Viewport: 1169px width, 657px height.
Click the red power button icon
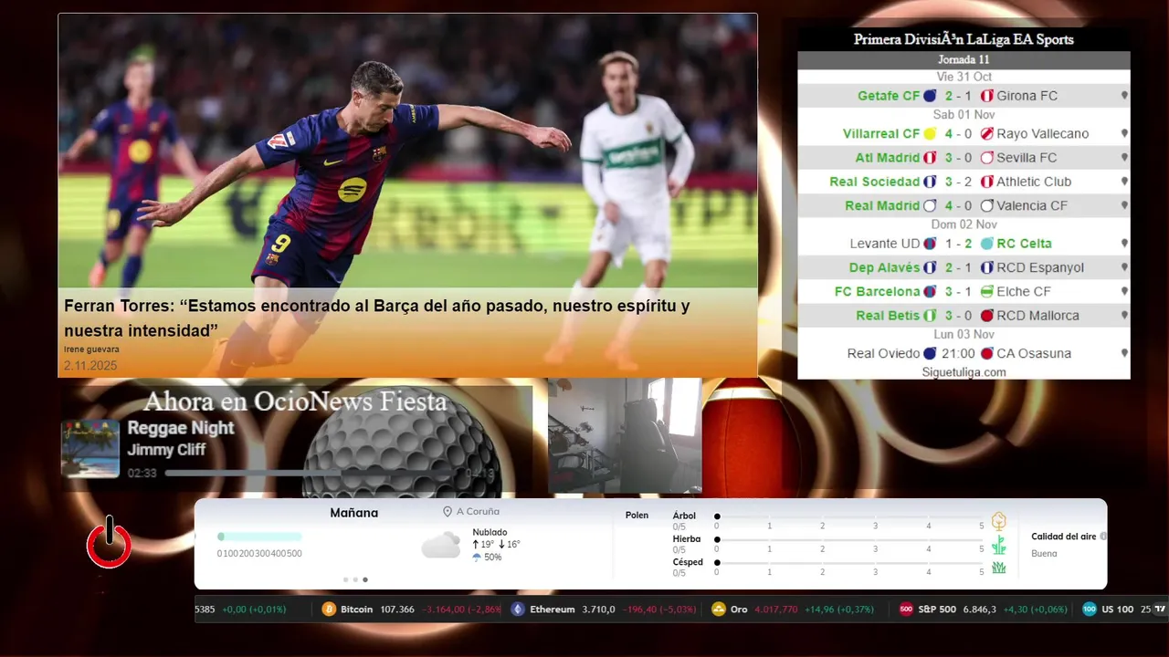click(x=109, y=542)
